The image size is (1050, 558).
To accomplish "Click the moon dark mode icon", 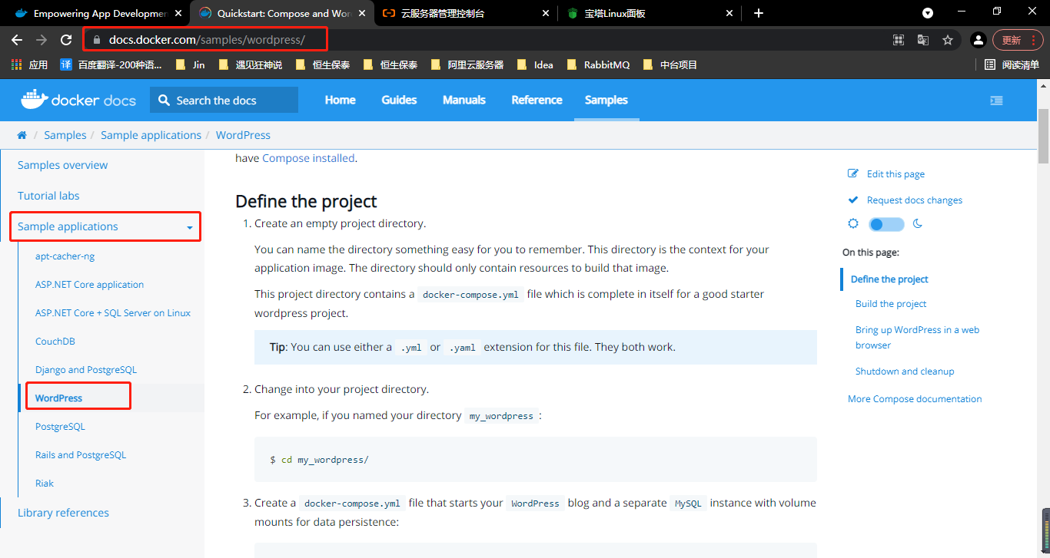I will [917, 224].
